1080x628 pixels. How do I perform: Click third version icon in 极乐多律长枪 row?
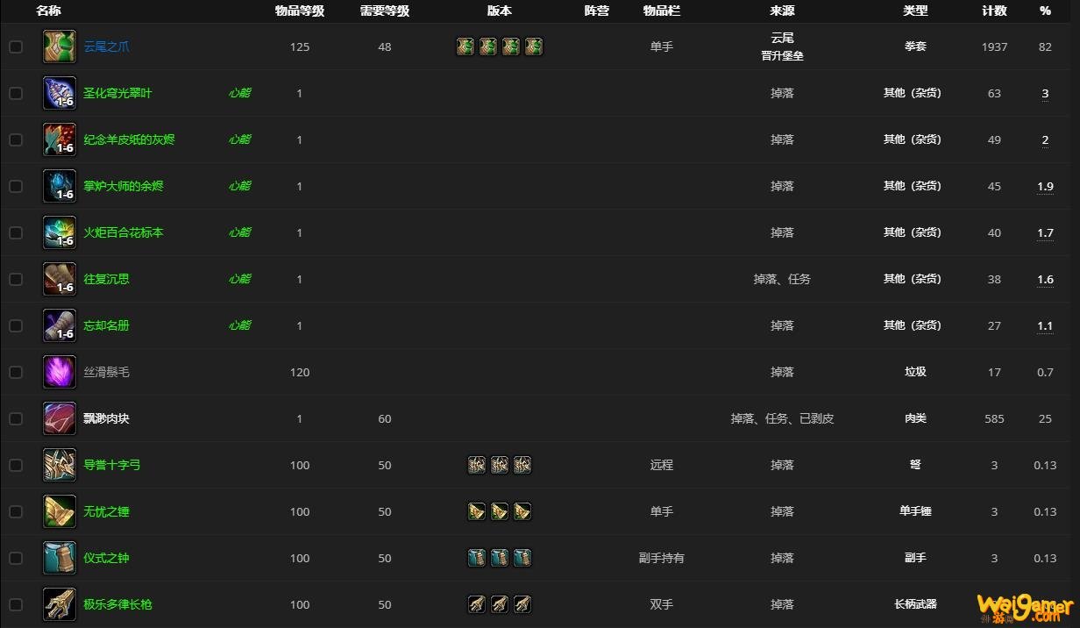tap(522, 604)
